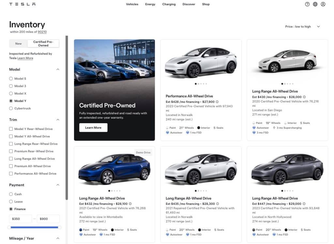
Task: Click Demo Drive badge on blue car
Action: (143, 153)
